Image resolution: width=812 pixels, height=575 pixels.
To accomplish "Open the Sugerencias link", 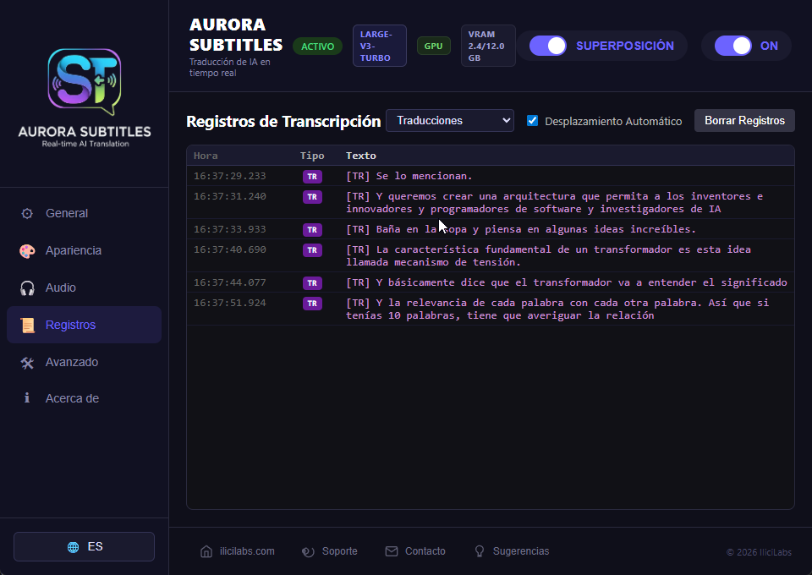I will pos(512,551).
